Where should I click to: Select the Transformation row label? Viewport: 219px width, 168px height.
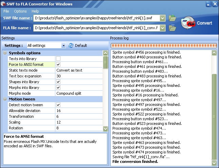click(x=21, y=116)
